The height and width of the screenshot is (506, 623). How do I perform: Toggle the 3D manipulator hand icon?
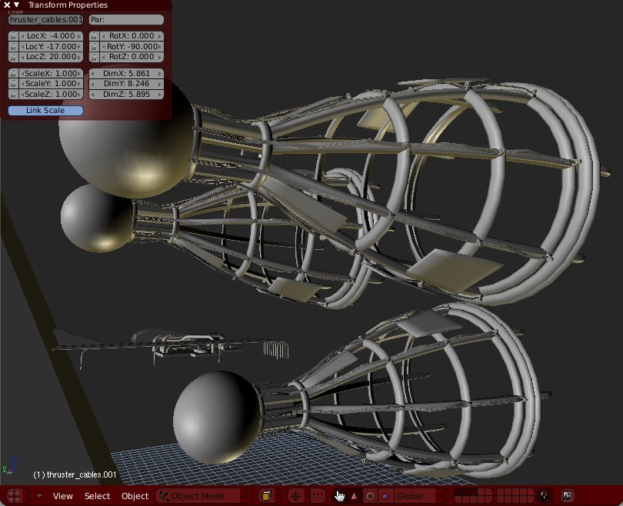(339, 496)
